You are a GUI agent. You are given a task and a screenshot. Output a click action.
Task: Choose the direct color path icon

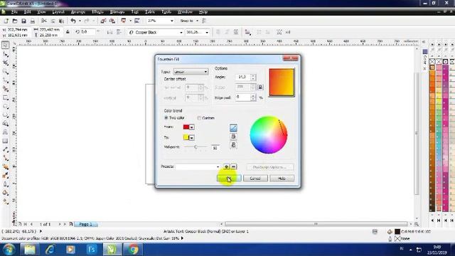coord(233,128)
